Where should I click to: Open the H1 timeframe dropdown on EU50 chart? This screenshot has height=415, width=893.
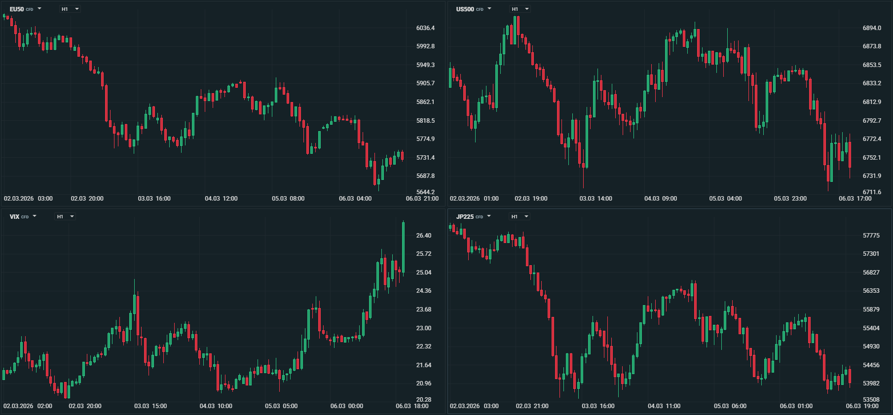[70, 9]
